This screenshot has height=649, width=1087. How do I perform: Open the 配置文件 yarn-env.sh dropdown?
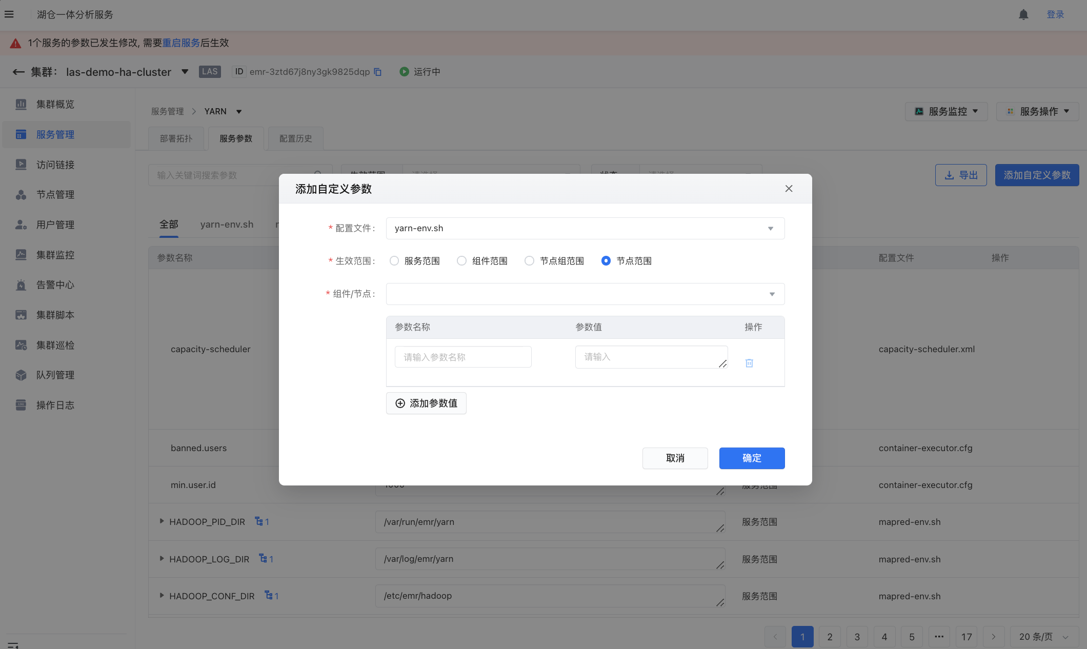[585, 229]
